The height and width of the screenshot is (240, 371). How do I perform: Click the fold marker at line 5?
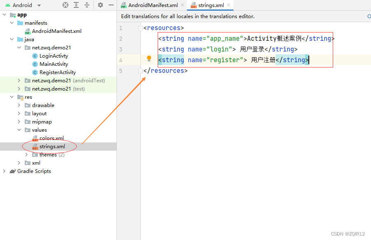[140, 71]
